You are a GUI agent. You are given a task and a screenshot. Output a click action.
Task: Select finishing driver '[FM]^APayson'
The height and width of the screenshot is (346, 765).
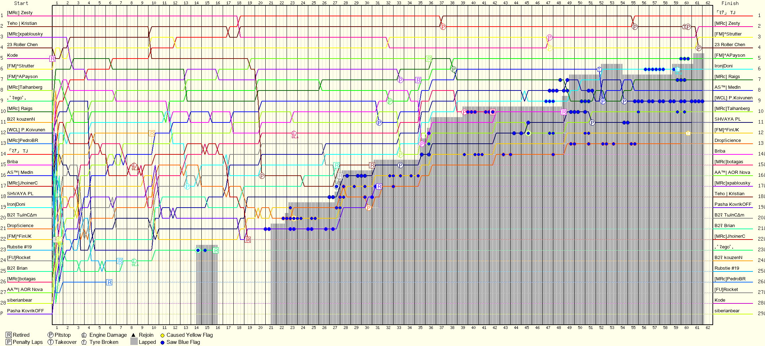pyautogui.click(x=730, y=55)
